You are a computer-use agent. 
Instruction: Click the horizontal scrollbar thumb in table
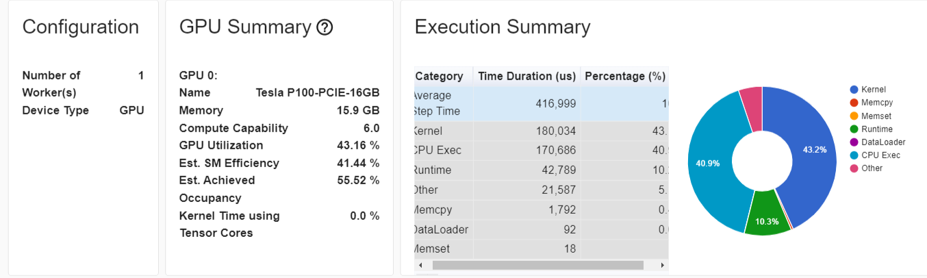537,265
